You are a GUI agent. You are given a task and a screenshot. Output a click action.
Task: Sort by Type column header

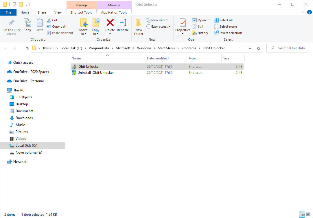(x=204, y=58)
